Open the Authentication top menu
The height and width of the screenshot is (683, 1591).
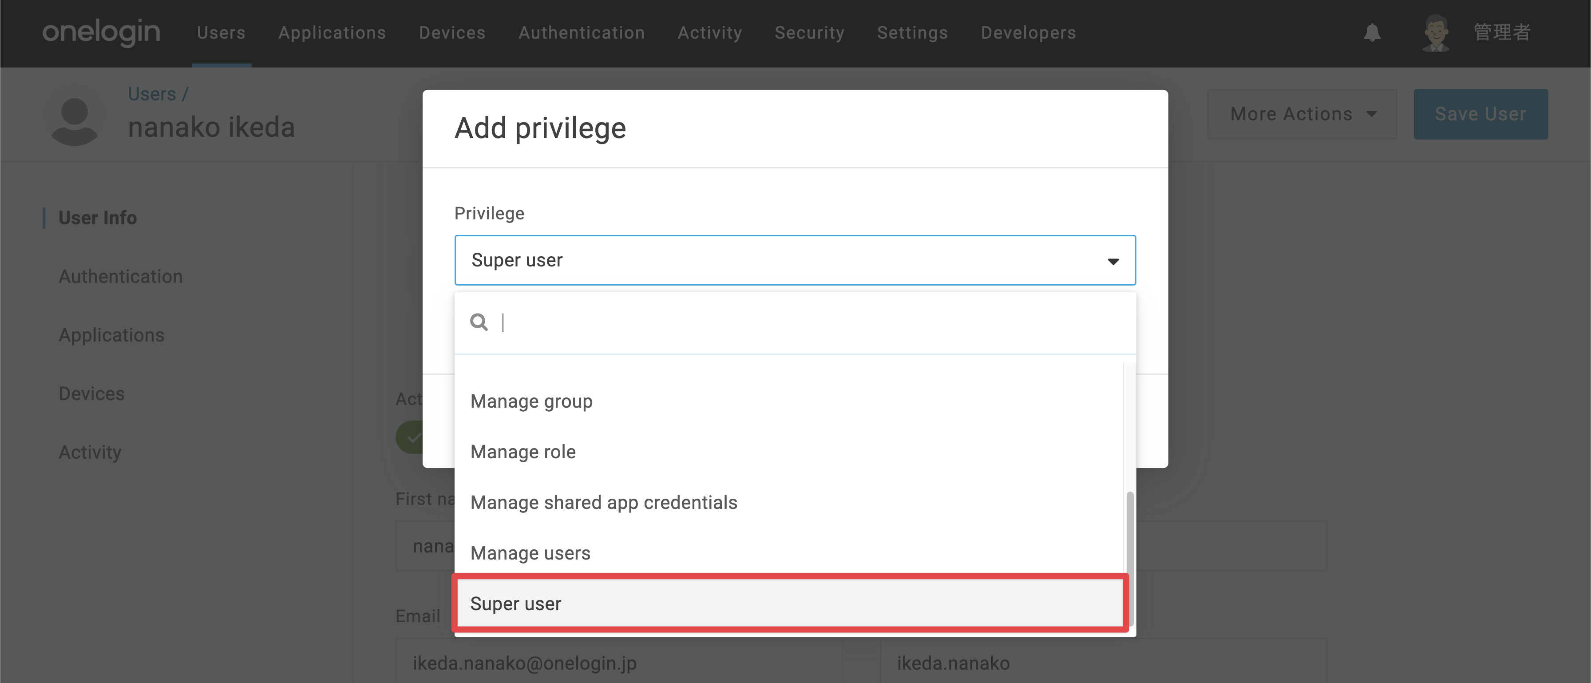click(582, 32)
